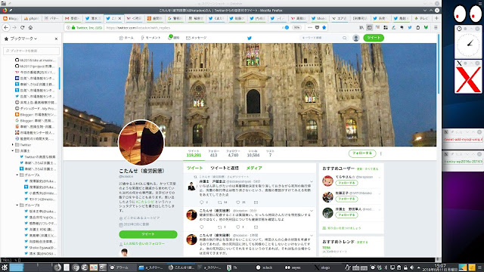
Task: Click bookmarks search field in sidebar
Action: click(31, 51)
